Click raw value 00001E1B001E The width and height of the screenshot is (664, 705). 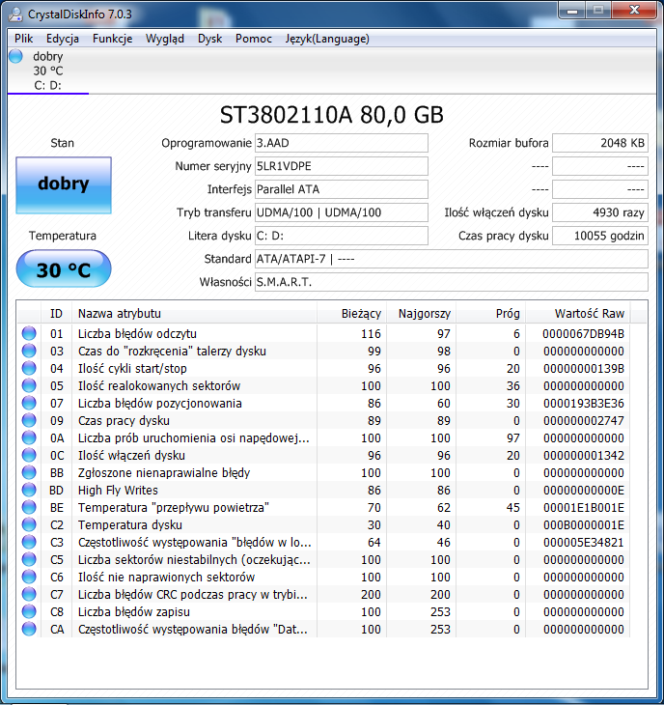(x=583, y=508)
